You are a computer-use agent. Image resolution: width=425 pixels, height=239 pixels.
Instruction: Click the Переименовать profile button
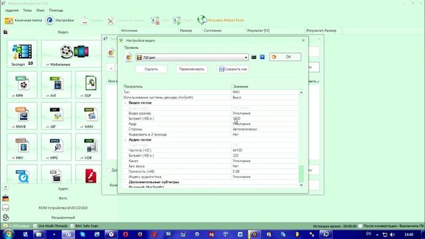coord(191,69)
